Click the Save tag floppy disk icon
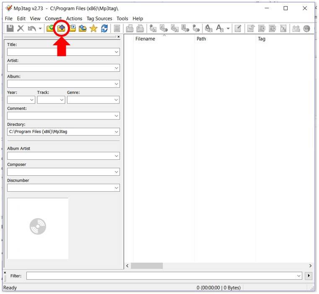Screen dimensions: 319x294 (10, 28)
